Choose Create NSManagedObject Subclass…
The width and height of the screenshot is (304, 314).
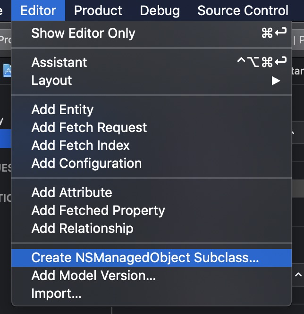pos(152,258)
